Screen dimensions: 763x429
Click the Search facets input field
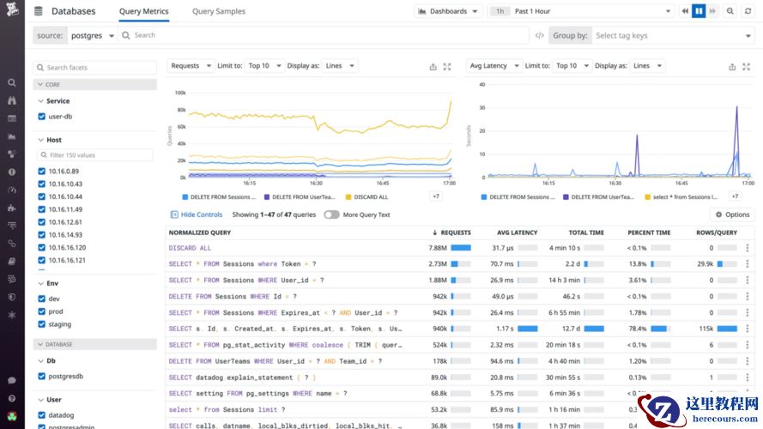(x=94, y=67)
